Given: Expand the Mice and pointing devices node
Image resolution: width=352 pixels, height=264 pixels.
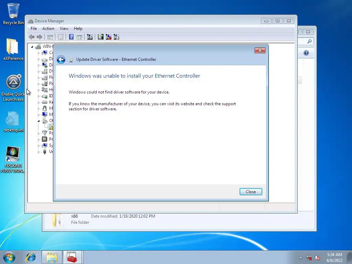Looking at the screenshot, I should pyautogui.click(x=38, y=109).
